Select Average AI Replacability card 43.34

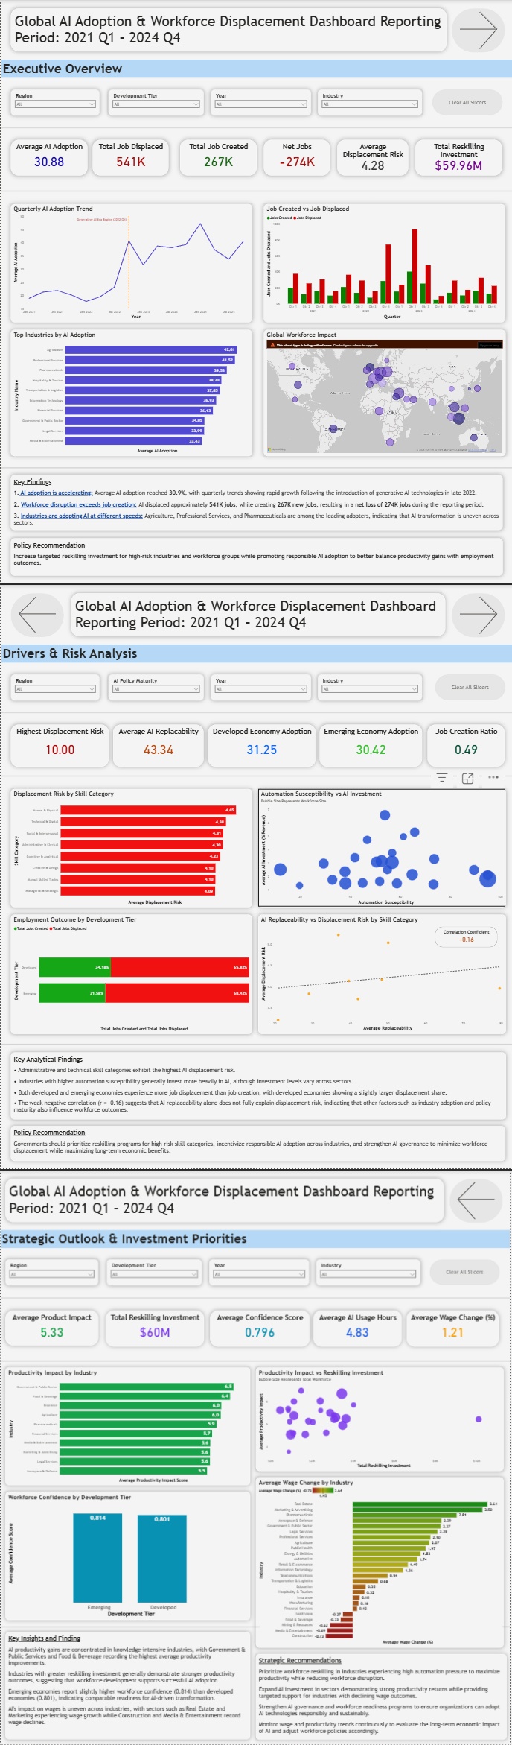click(x=159, y=744)
